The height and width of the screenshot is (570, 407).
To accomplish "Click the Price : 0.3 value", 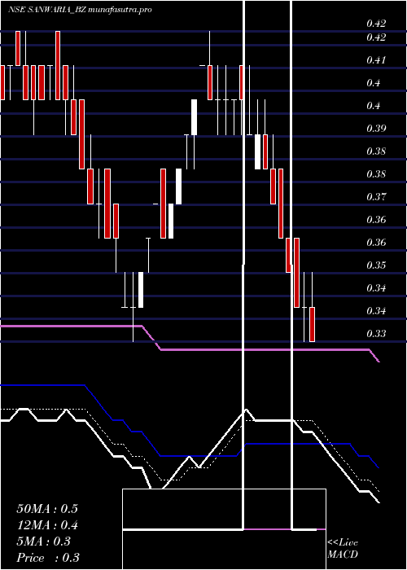I will pyautogui.click(x=48, y=558).
